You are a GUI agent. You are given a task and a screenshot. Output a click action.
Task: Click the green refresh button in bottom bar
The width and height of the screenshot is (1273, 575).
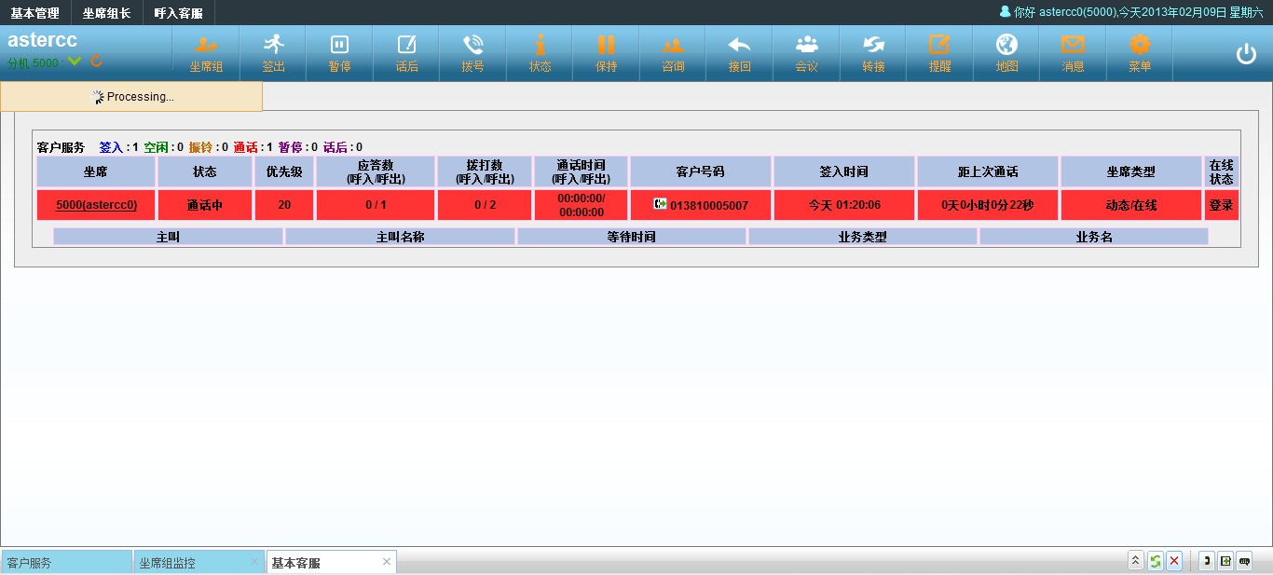pyautogui.click(x=1155, y=561)
